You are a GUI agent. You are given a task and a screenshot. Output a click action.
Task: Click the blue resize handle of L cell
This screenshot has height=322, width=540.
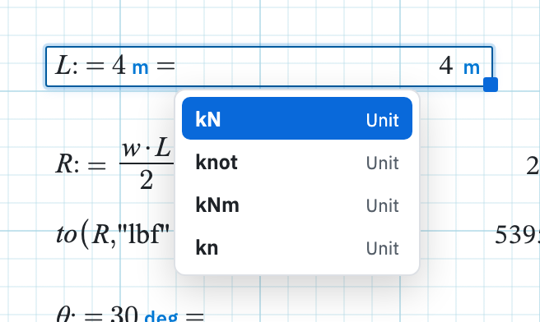[x=491, y=85]
